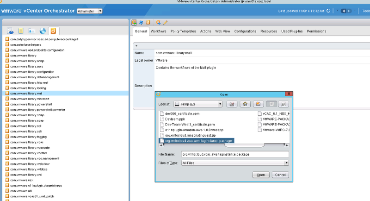Screen dimensions: 370x201
Task: Click Up One Level icon in Open dialog
Action: coord(232,104)
